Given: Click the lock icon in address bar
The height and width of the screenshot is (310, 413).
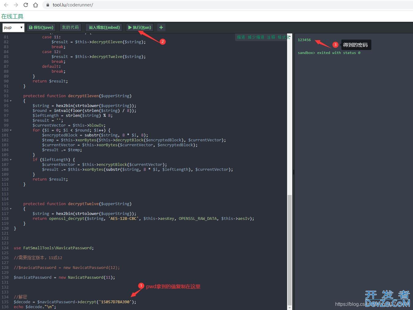Looking at the screenshot, I should click(47, 5).
